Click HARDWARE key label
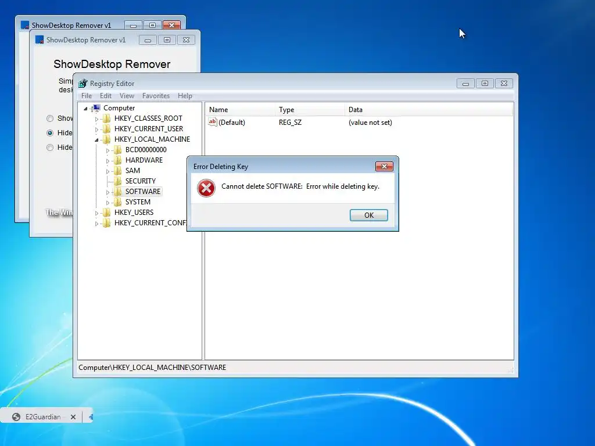 pyautogui.click(x=144, y=160)
